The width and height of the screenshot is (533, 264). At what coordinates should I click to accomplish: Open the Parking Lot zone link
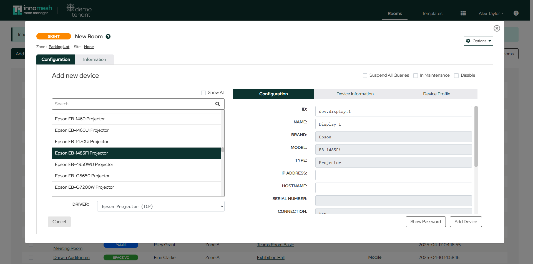(59, 47)
